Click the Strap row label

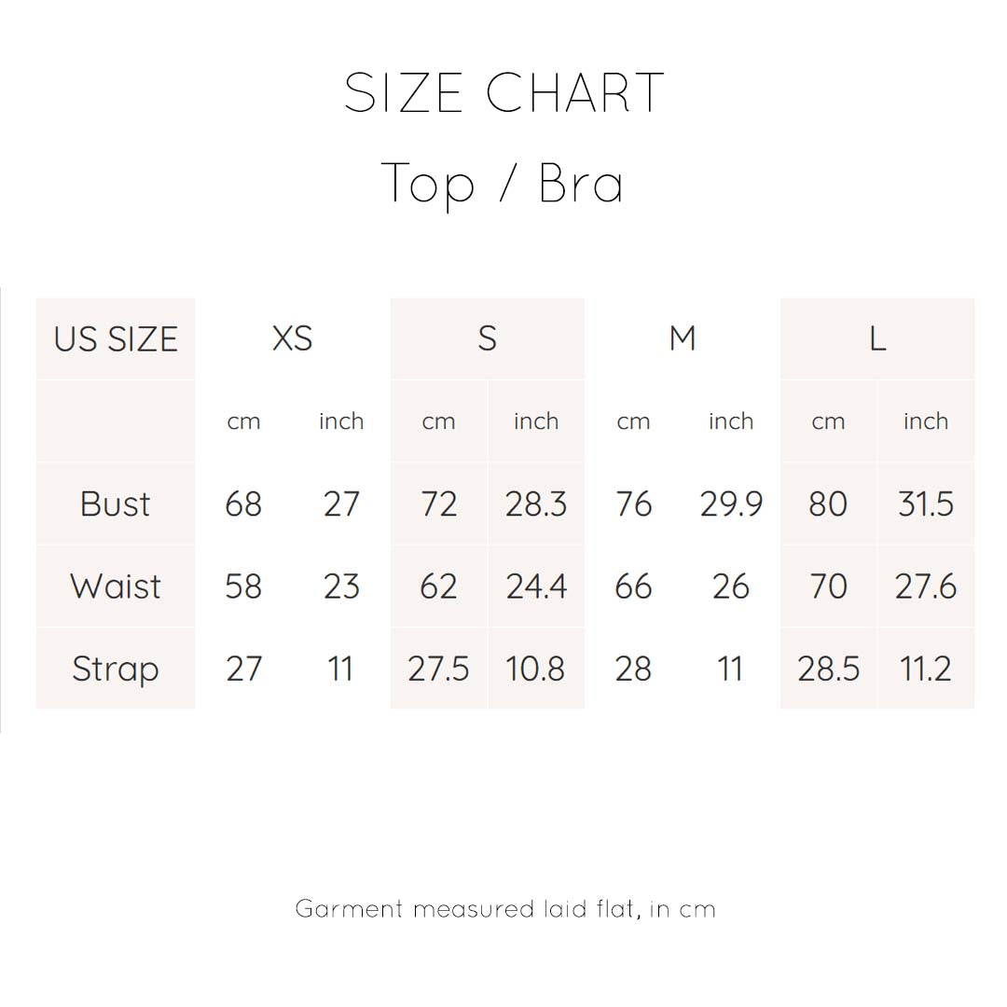[116, 669]
